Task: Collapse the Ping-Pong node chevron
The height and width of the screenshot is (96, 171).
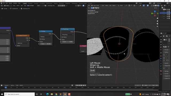Action: click(62, 29)
